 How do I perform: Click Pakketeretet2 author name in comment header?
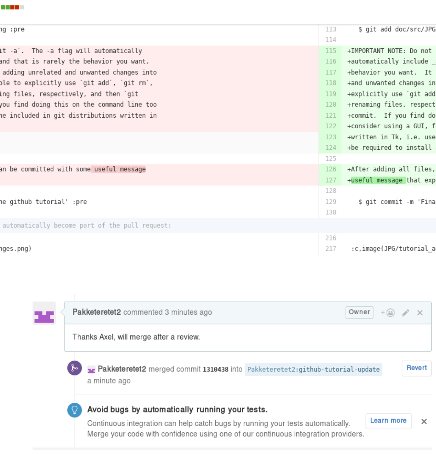[x=97, y=312]
